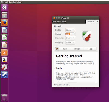This screenshot has height=102, width=109.
Task: Open LibreOffice Writer from the dock
Action: pos(4,30)
